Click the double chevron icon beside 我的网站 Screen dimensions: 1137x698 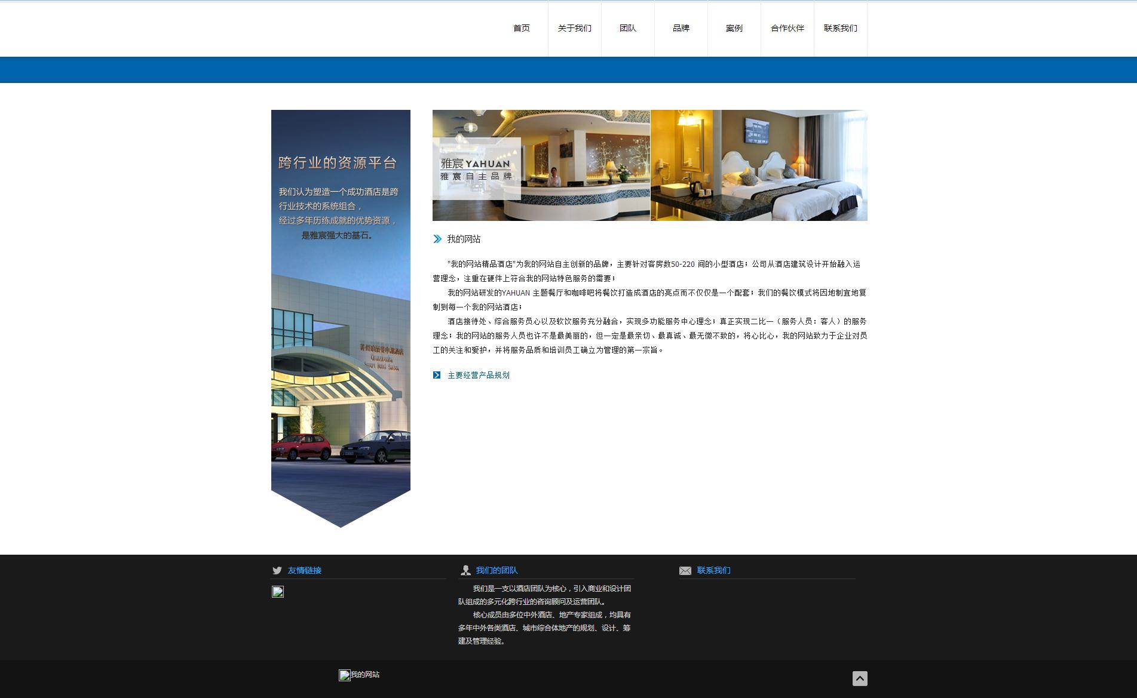pyautogui.click(x=437, y=239)
